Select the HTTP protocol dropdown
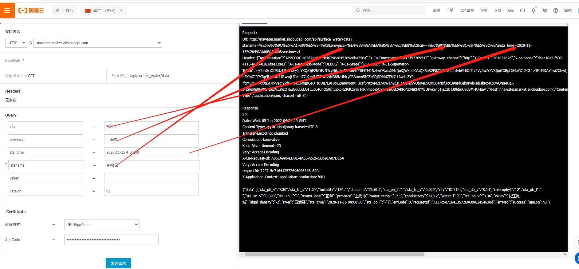579x269 pixels. (16, 43)
